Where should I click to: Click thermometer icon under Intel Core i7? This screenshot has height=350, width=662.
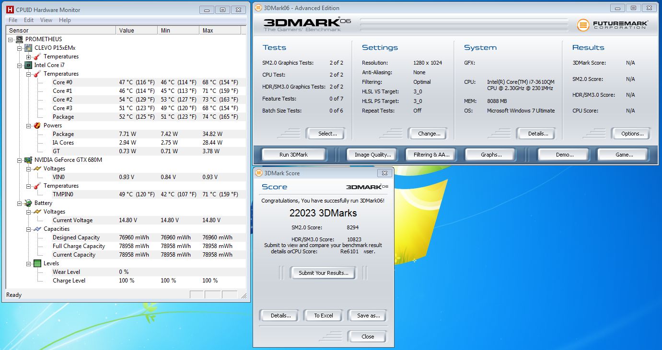tap(37, 74)
